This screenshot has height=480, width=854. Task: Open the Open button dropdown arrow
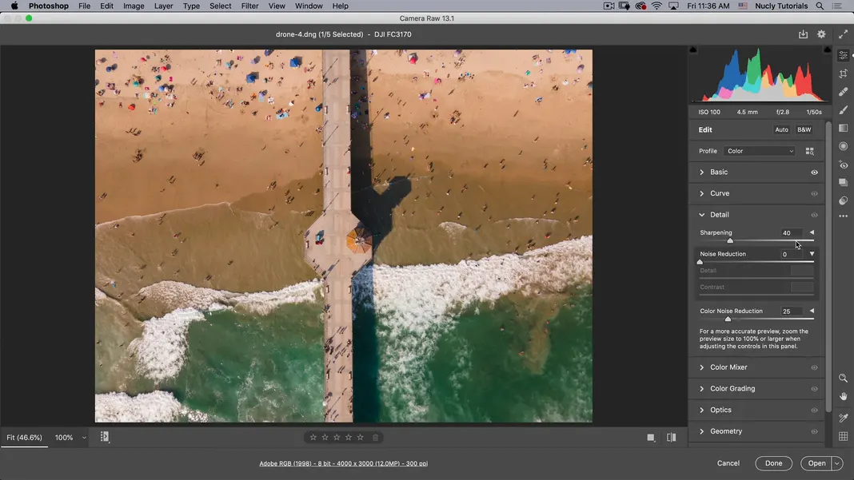(x=837, y=463)
